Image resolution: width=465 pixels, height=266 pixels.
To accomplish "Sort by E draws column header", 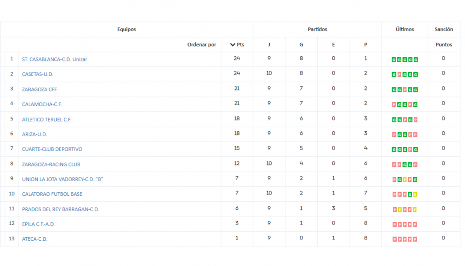I will 333,45.
